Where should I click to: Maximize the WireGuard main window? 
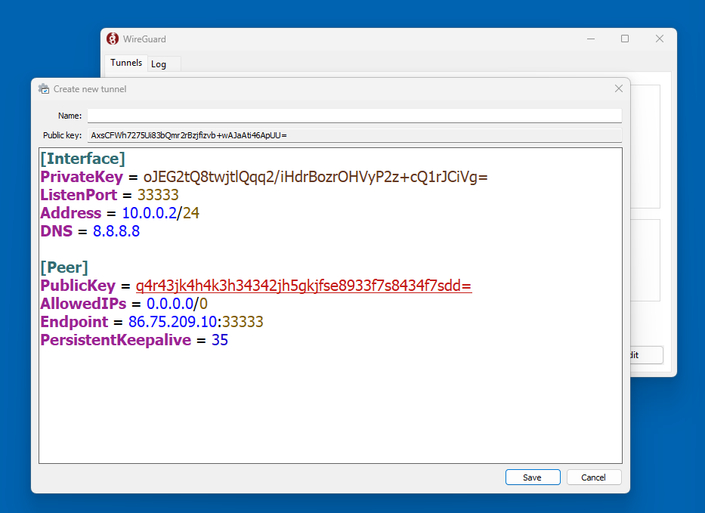click(x=625, y=39)
